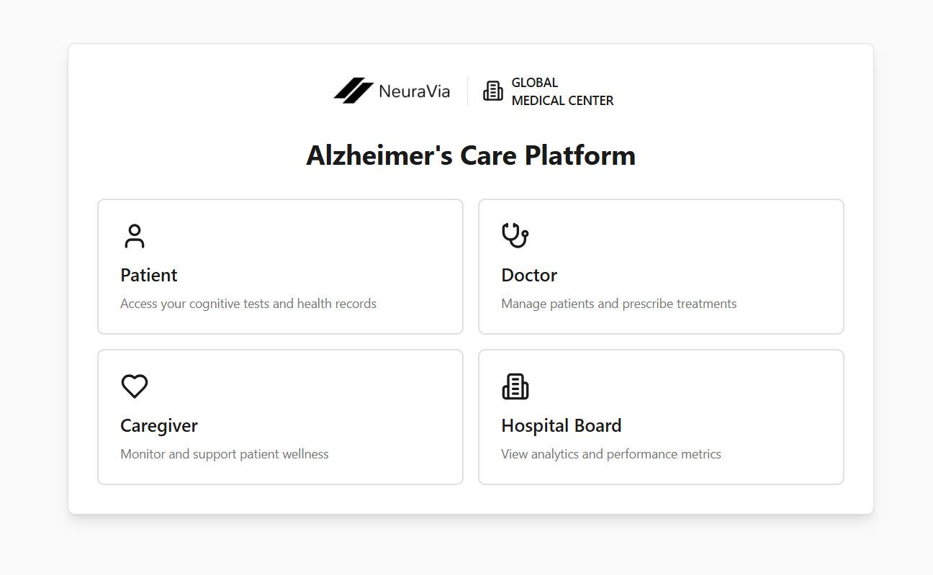
Task: Open 'Manage patients and prescribe treatments' text
Action: [619, 304]
